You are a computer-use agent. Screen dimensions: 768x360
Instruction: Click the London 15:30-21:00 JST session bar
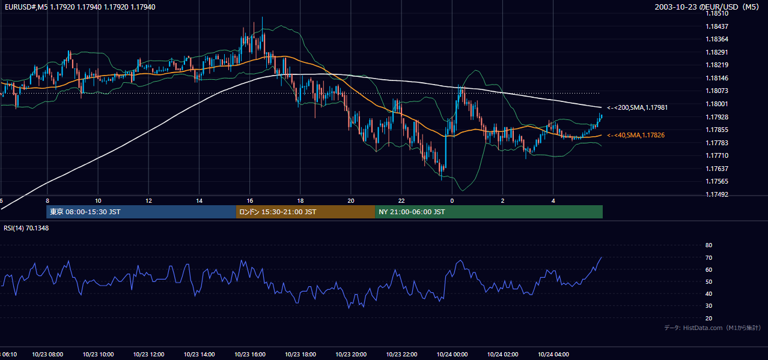305,212
